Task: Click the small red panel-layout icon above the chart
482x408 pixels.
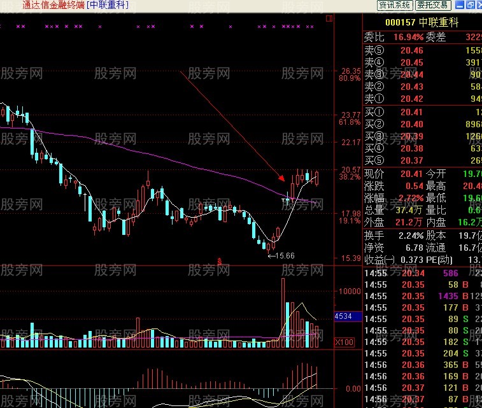Action: tap(329, 18)
